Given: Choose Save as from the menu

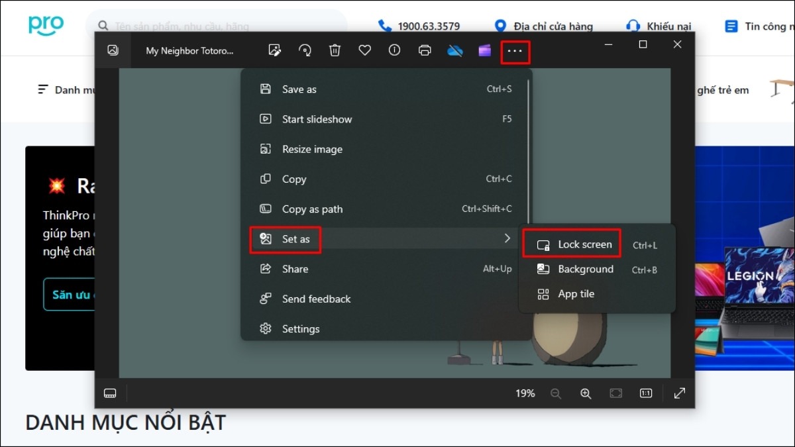Looking at the screenshot, I should pyautogui.click(x=386, y=89).
